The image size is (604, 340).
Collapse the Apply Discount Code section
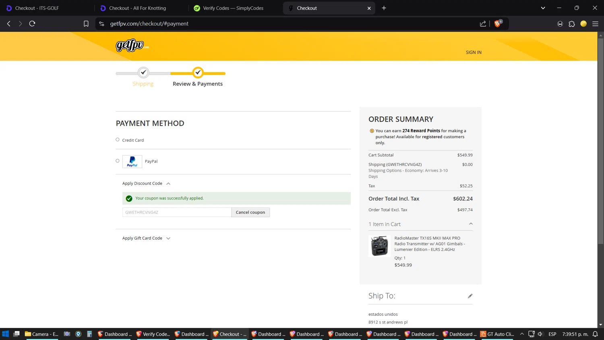pos(146,183)
